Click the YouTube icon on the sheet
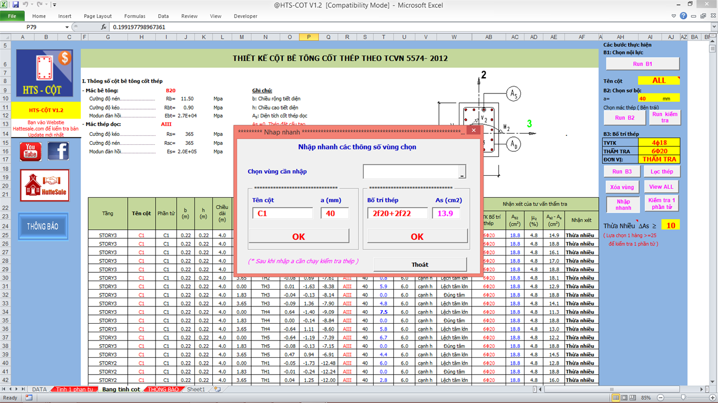Image resolution: width=718 pixels, height=403 pixels. [30, 151]
